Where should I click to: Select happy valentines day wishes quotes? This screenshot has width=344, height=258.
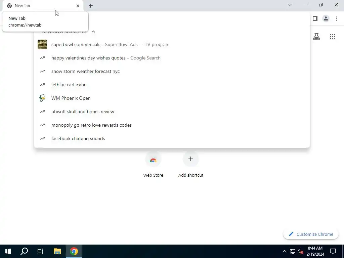click(x=172, y=58)
